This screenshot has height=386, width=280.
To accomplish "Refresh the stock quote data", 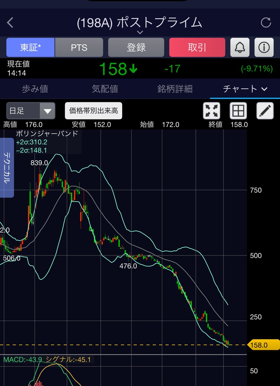I will [266, 23].
